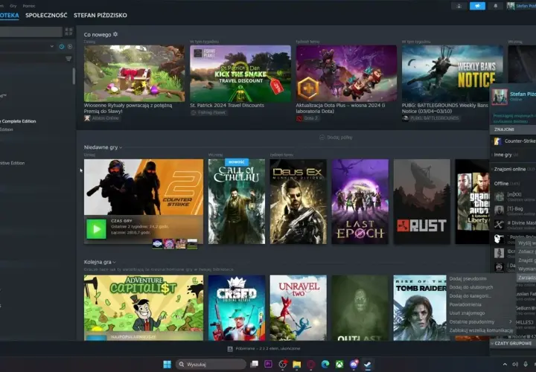Open Windows Start button on taskbar
The height and width of the screenshot is (372, 536).
tap(167, 364)
